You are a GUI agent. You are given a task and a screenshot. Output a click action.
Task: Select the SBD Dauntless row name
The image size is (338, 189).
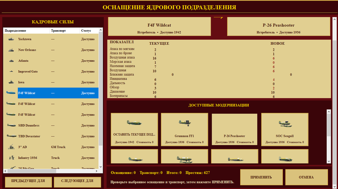(29, 126)
